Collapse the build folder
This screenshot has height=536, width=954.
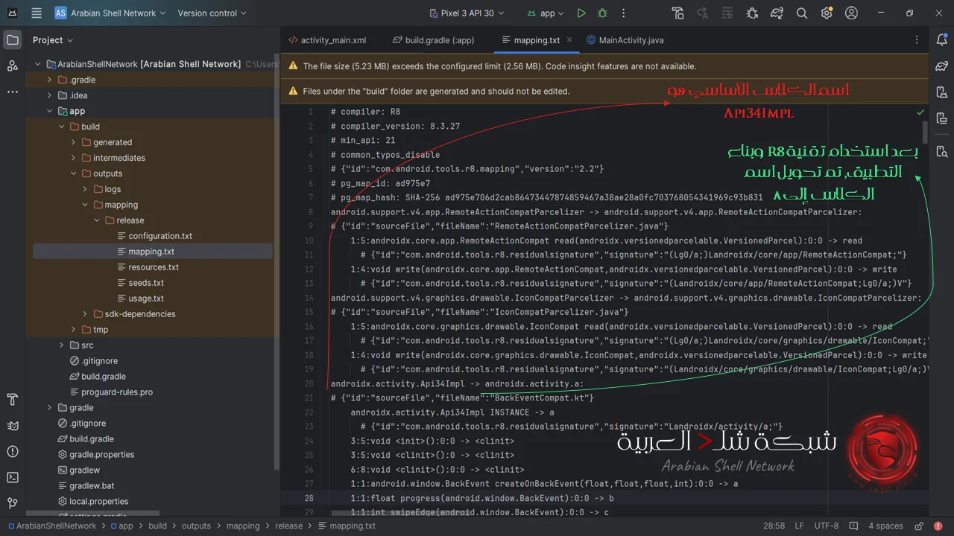click(x=62, y=127)
